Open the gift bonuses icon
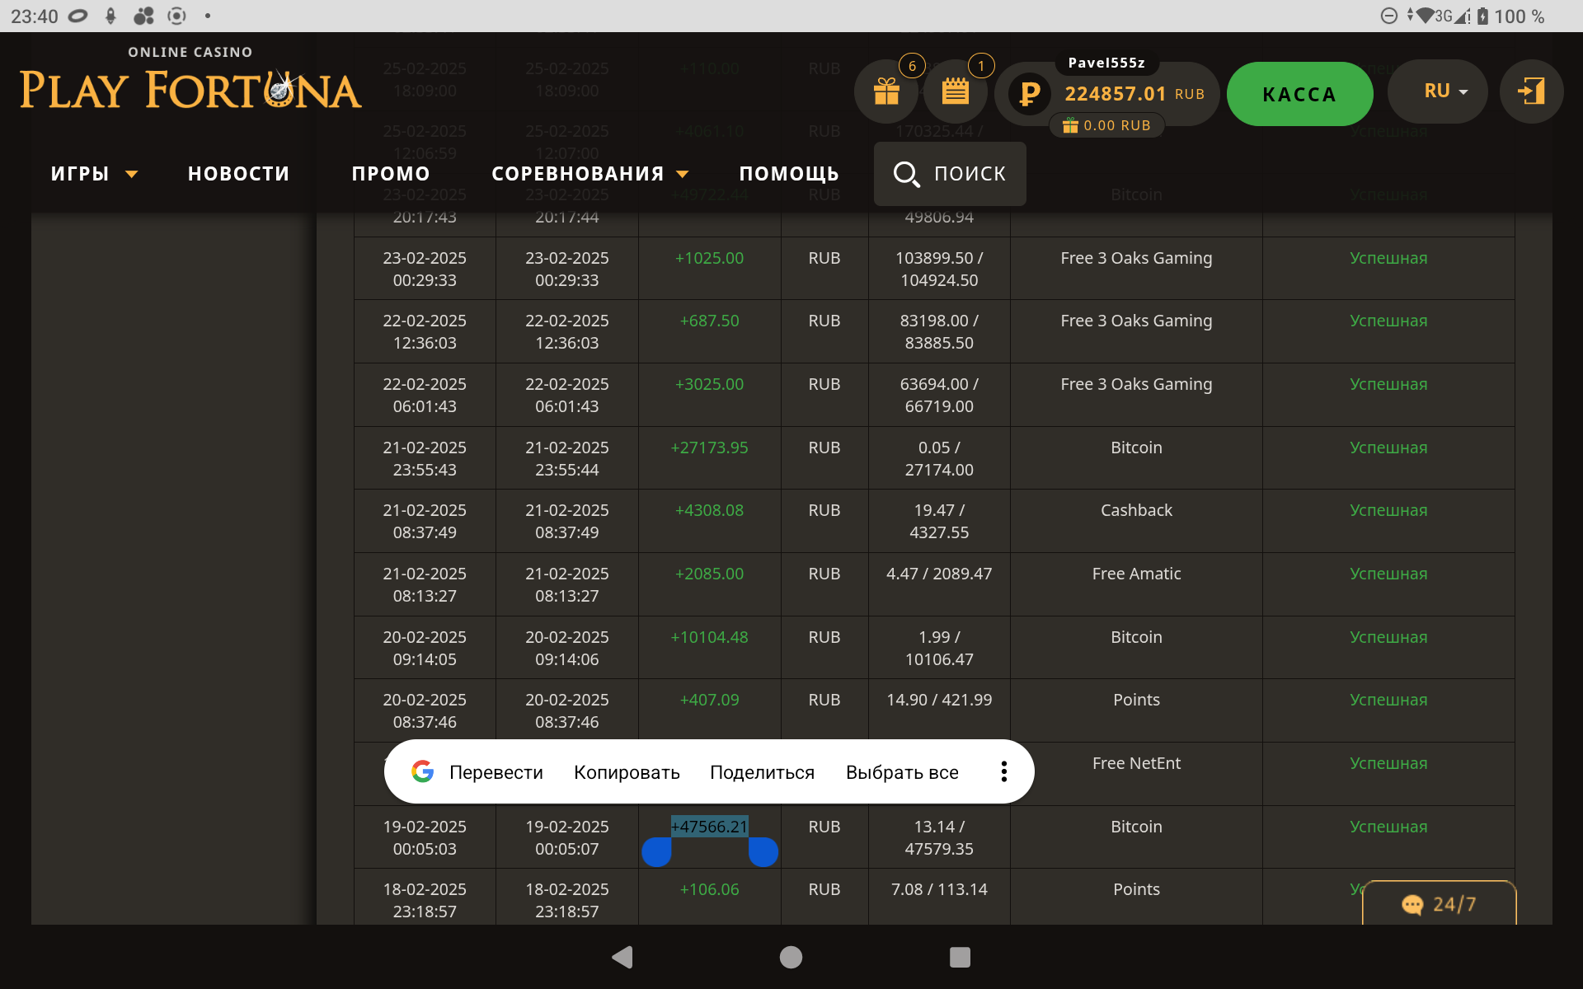The image size is (1583, 989). coord(886,91)
